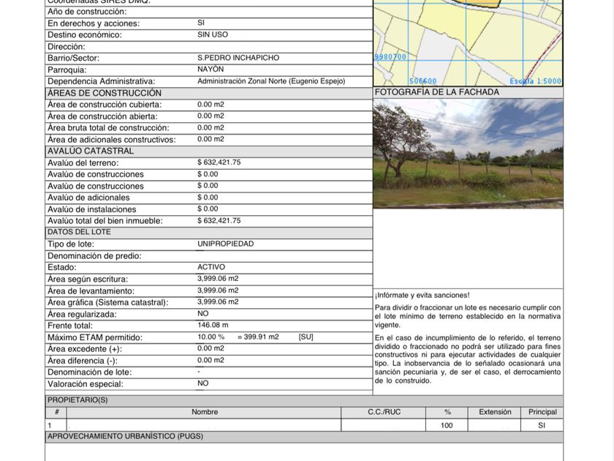This screenshot has width=614, height=461.
Task: Select the 'NAYÓN' parish value
Action: pos(211,69)
